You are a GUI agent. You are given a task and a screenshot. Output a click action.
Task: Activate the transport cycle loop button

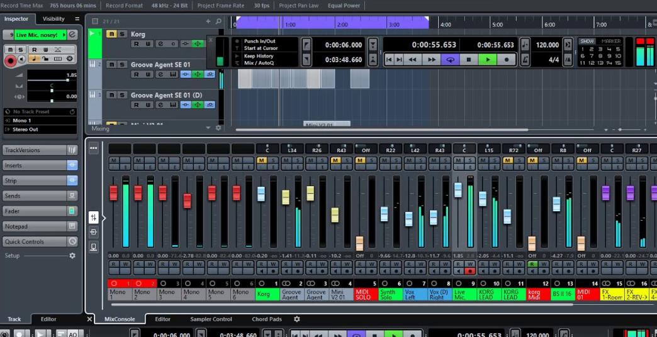449,60
